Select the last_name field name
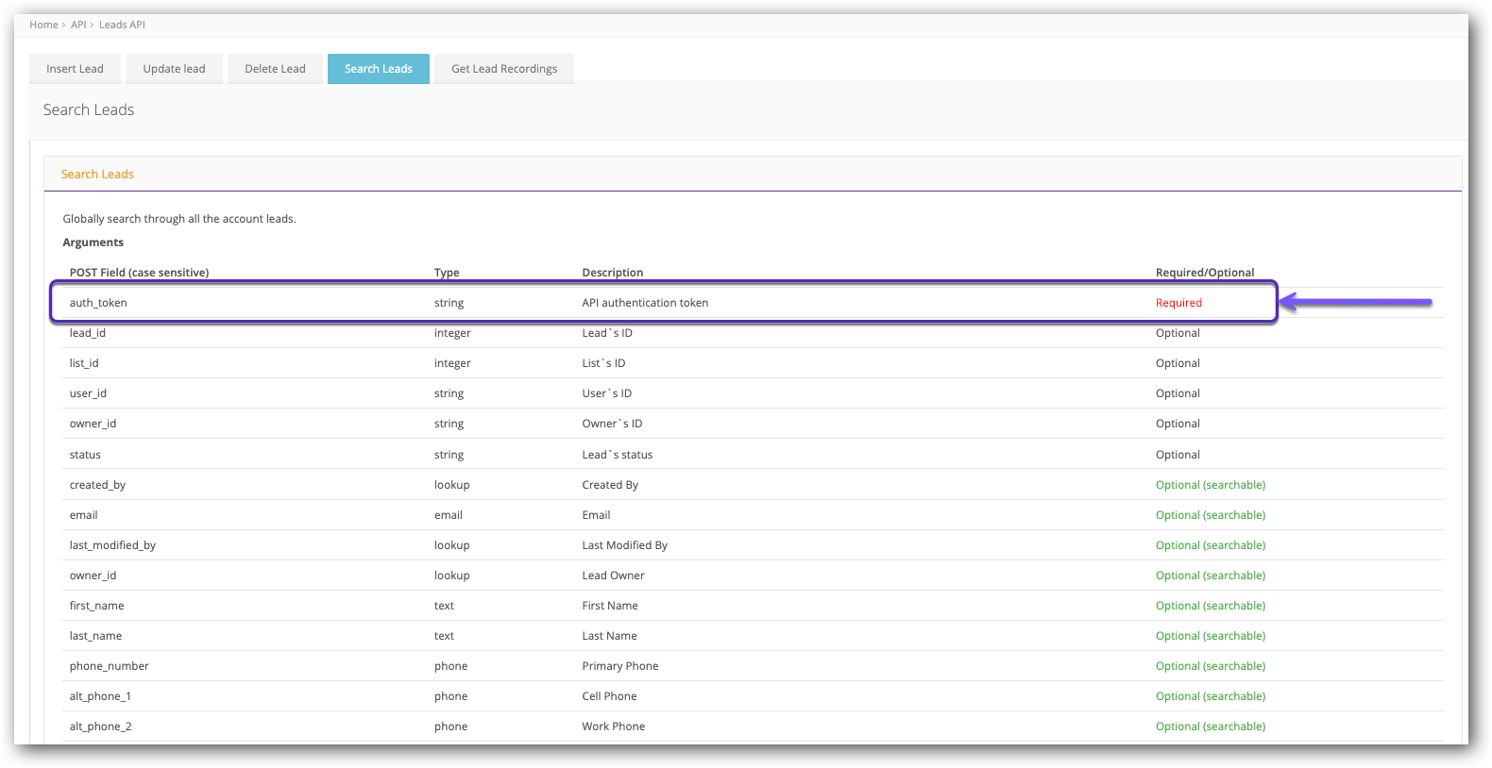 (x=95, y=636)
